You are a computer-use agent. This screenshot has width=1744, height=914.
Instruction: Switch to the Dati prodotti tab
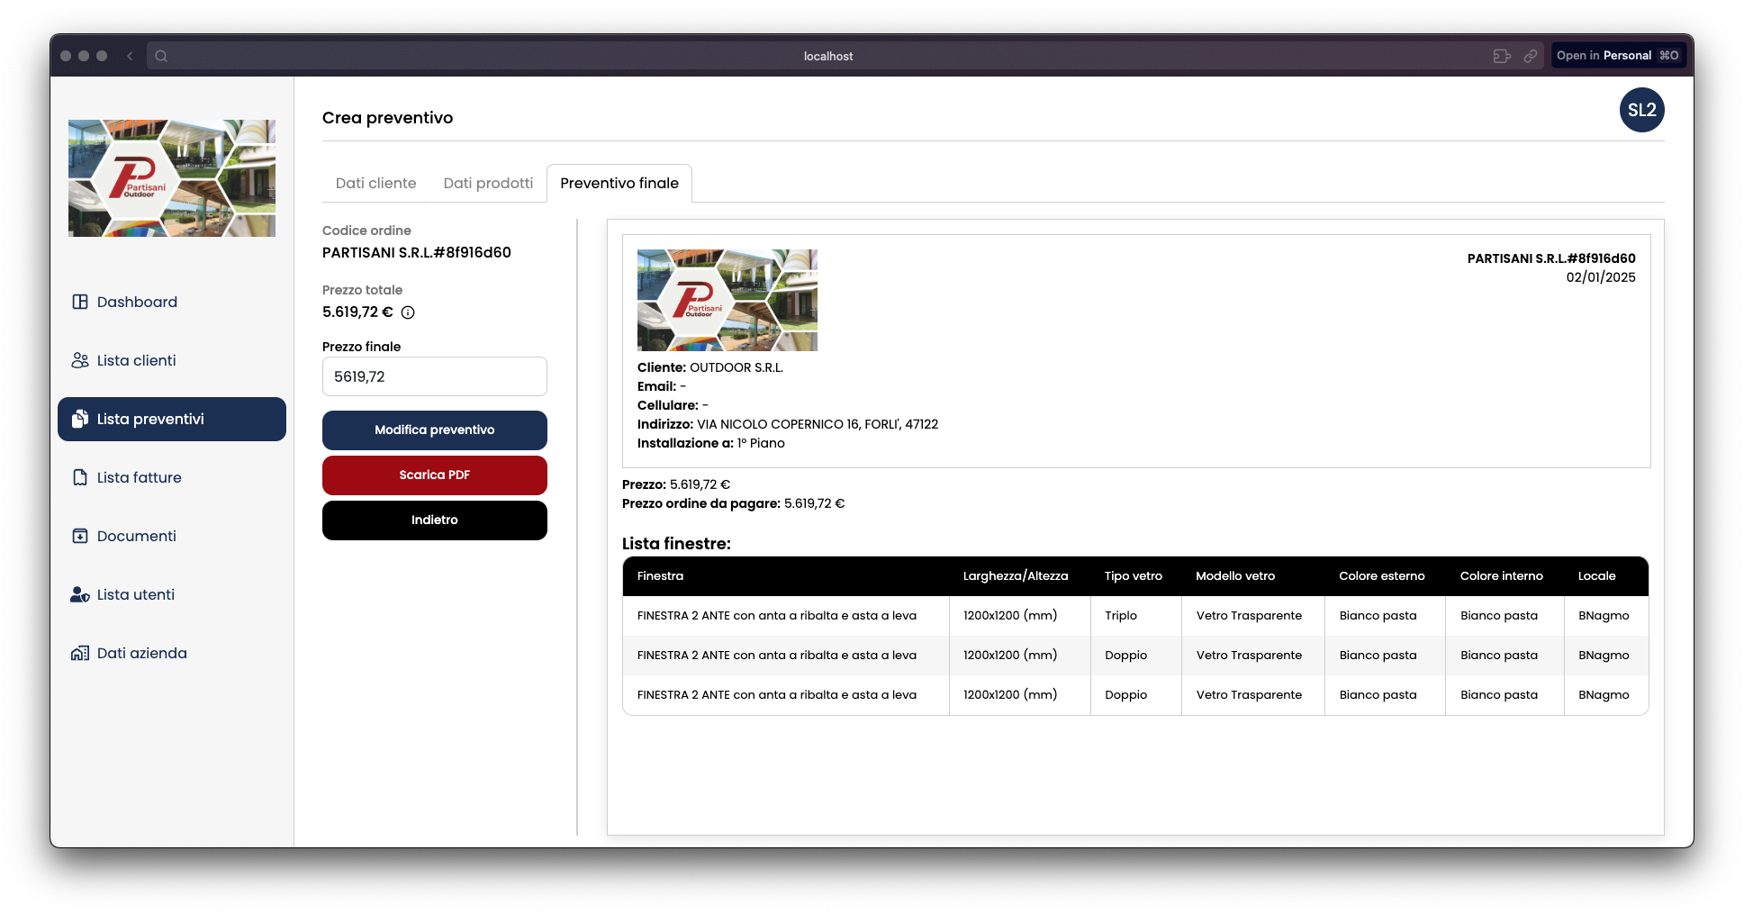[488, 183]
